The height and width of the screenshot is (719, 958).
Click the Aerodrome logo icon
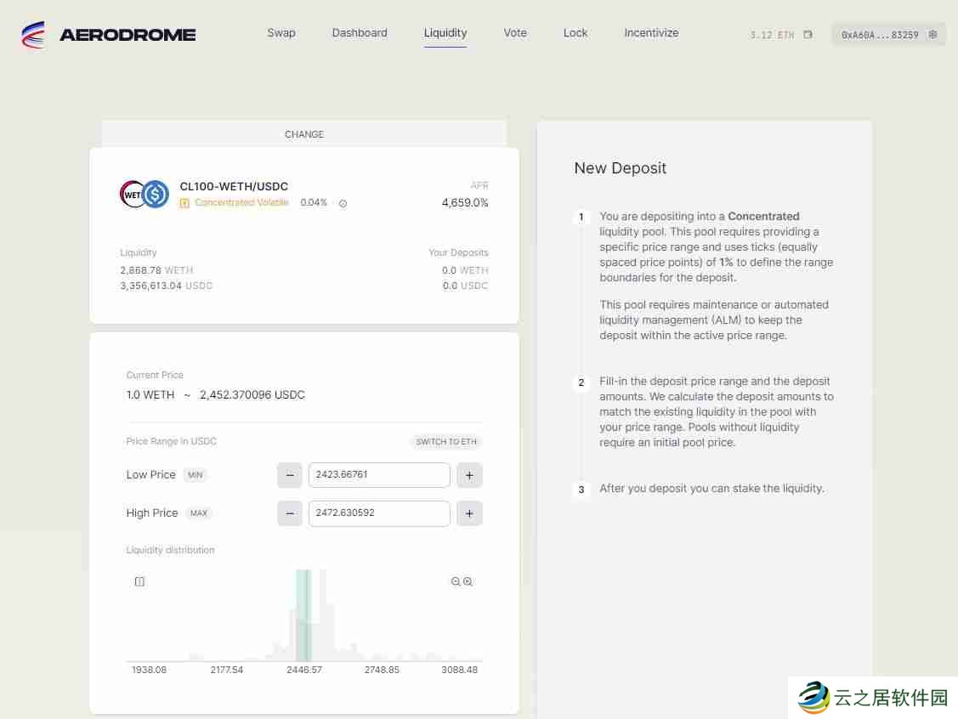[33, 34]
